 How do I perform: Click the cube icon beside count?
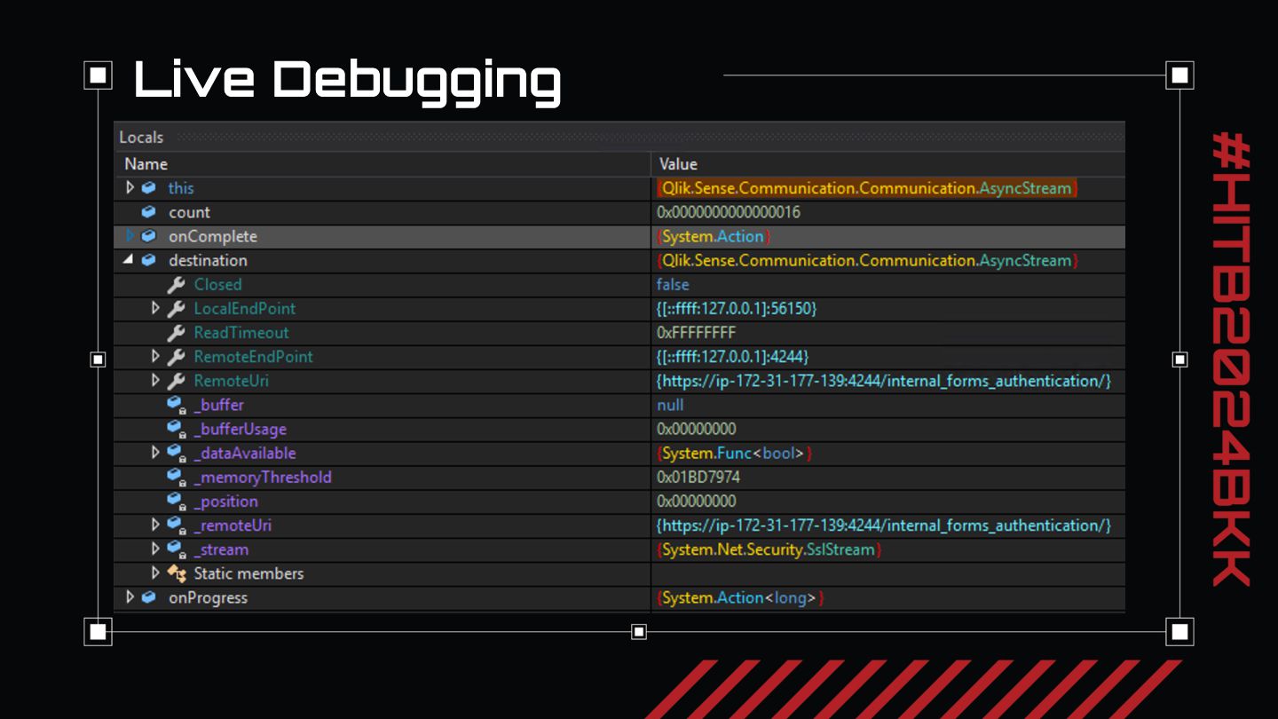[x=149, y=212]
